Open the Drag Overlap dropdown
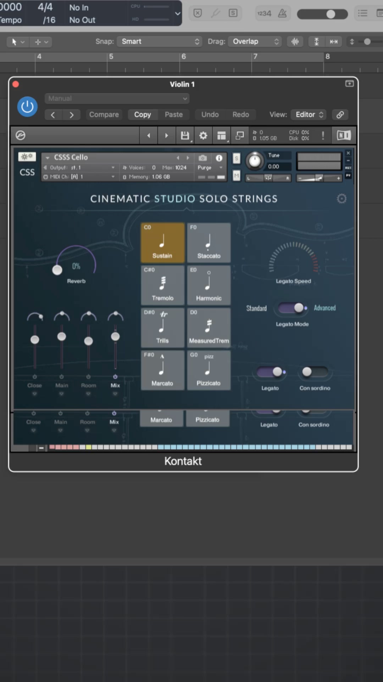383x682 pixels. tap(255, 42)
